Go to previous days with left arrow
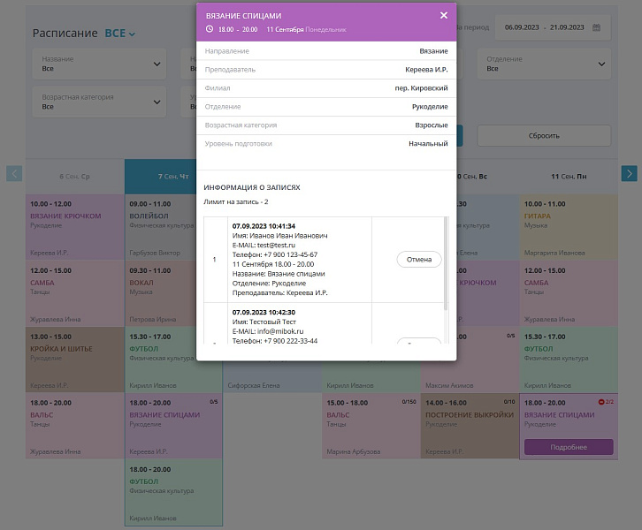 pyautogui.click(x=14, y=173)
